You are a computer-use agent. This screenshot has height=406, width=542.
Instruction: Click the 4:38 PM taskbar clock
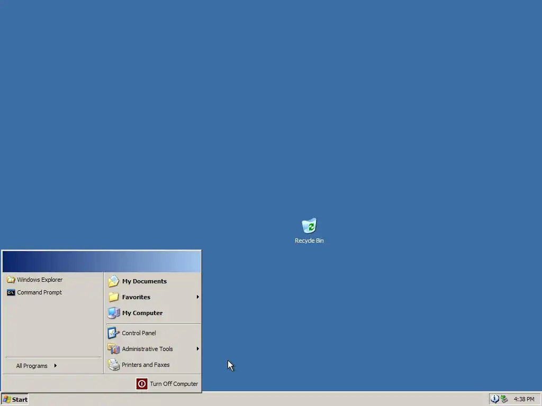524,399
